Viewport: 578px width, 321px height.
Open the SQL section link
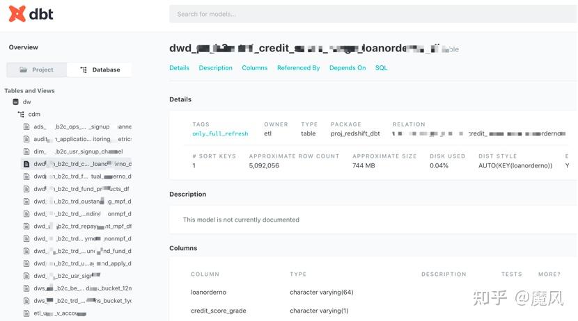[381, 68]
